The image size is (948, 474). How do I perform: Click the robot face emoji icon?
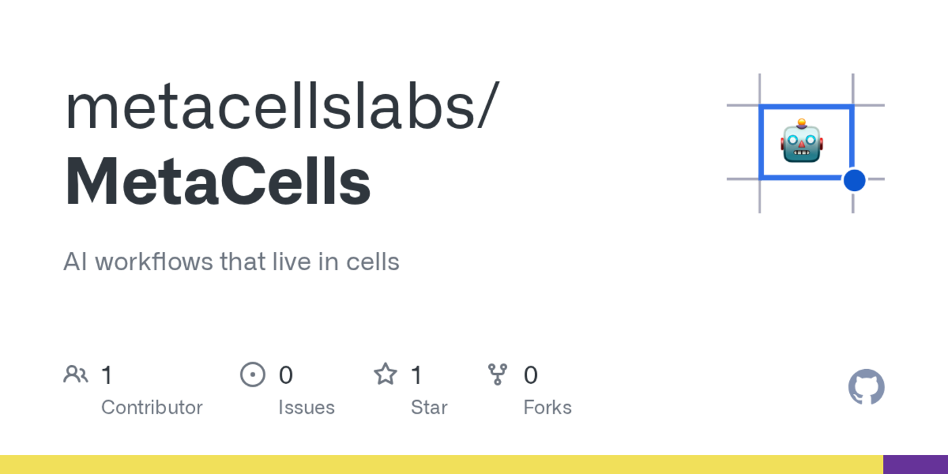coord(802,141)
